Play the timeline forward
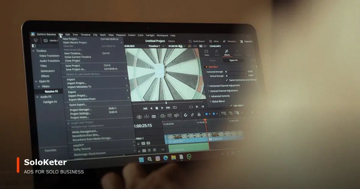This screenshot has width=360, height=189. [162, 108]
